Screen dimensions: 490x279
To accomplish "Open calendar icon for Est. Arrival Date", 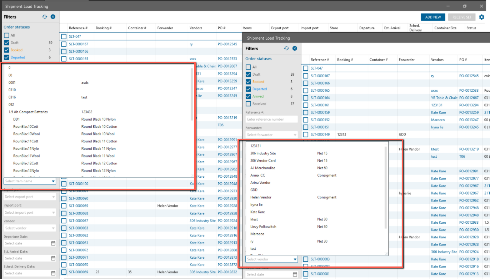I will tap(53, 258).
